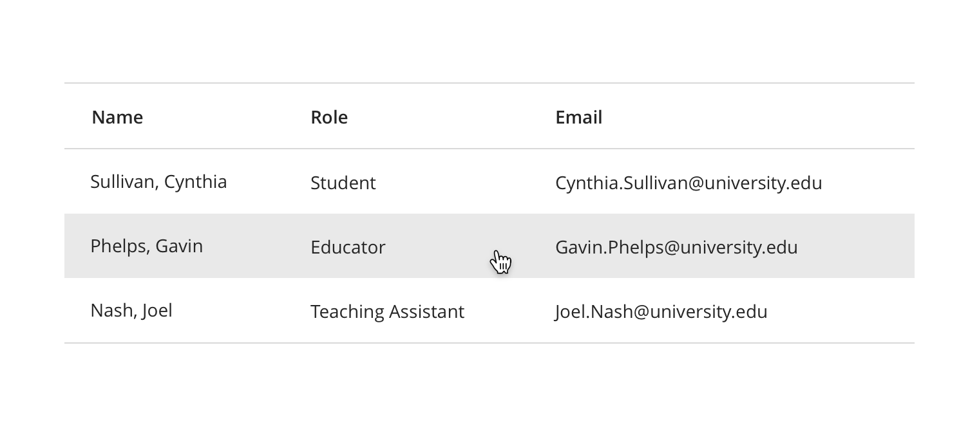Open the Joel.Nash@university.edu email address
979x426 pixels.
(661, 311)
